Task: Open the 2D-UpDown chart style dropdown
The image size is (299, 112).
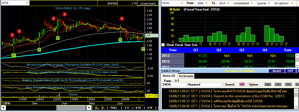Action: (292, 3)
